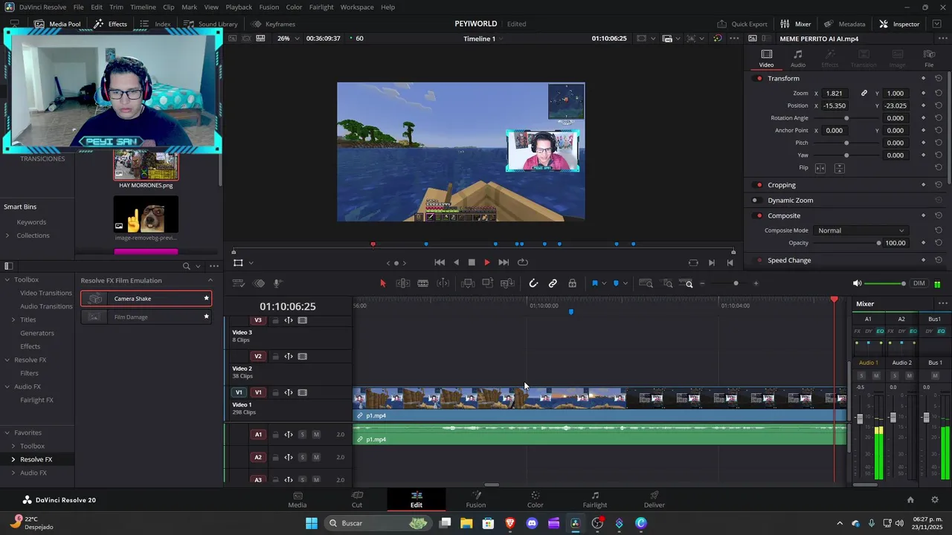Switch to the Deliver page
952x535 pixels.
pyautogui.click(x=654, y=499)
